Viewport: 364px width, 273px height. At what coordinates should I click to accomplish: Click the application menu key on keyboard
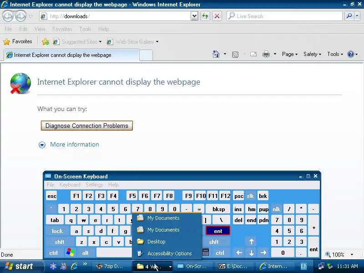click(x=206, y=252)
